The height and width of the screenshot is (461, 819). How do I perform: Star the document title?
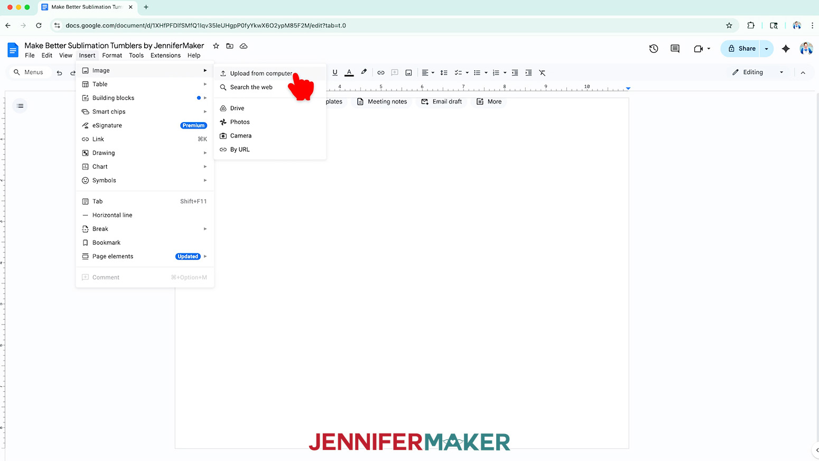point(216,46)
